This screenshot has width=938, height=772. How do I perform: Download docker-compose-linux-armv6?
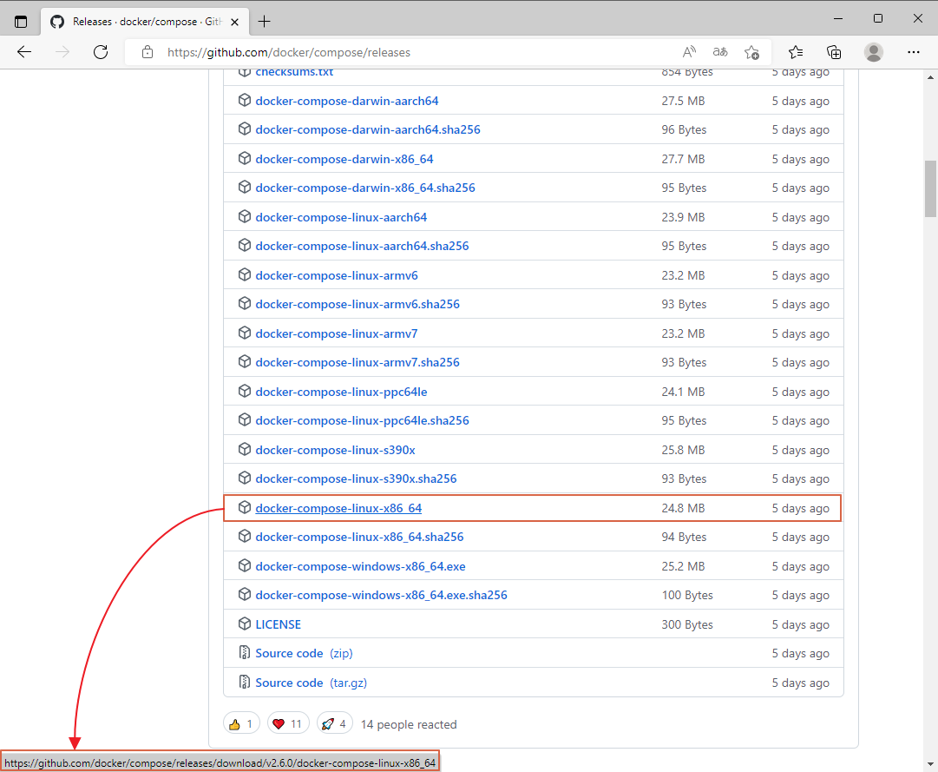pos(337,275)
